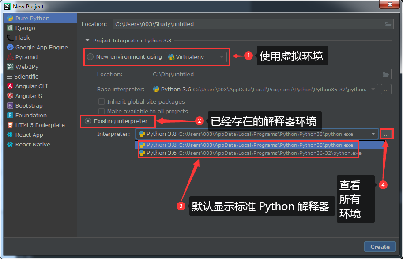Viewport: 403px width, 259px height.
Task: Select Existing interpreter radio button
Action: (88, 121)
